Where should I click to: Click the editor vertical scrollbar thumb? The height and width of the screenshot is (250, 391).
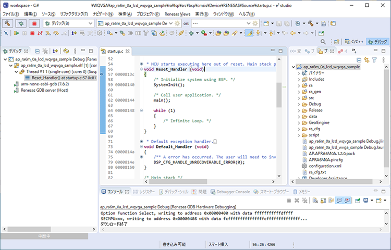click(279, 95)
